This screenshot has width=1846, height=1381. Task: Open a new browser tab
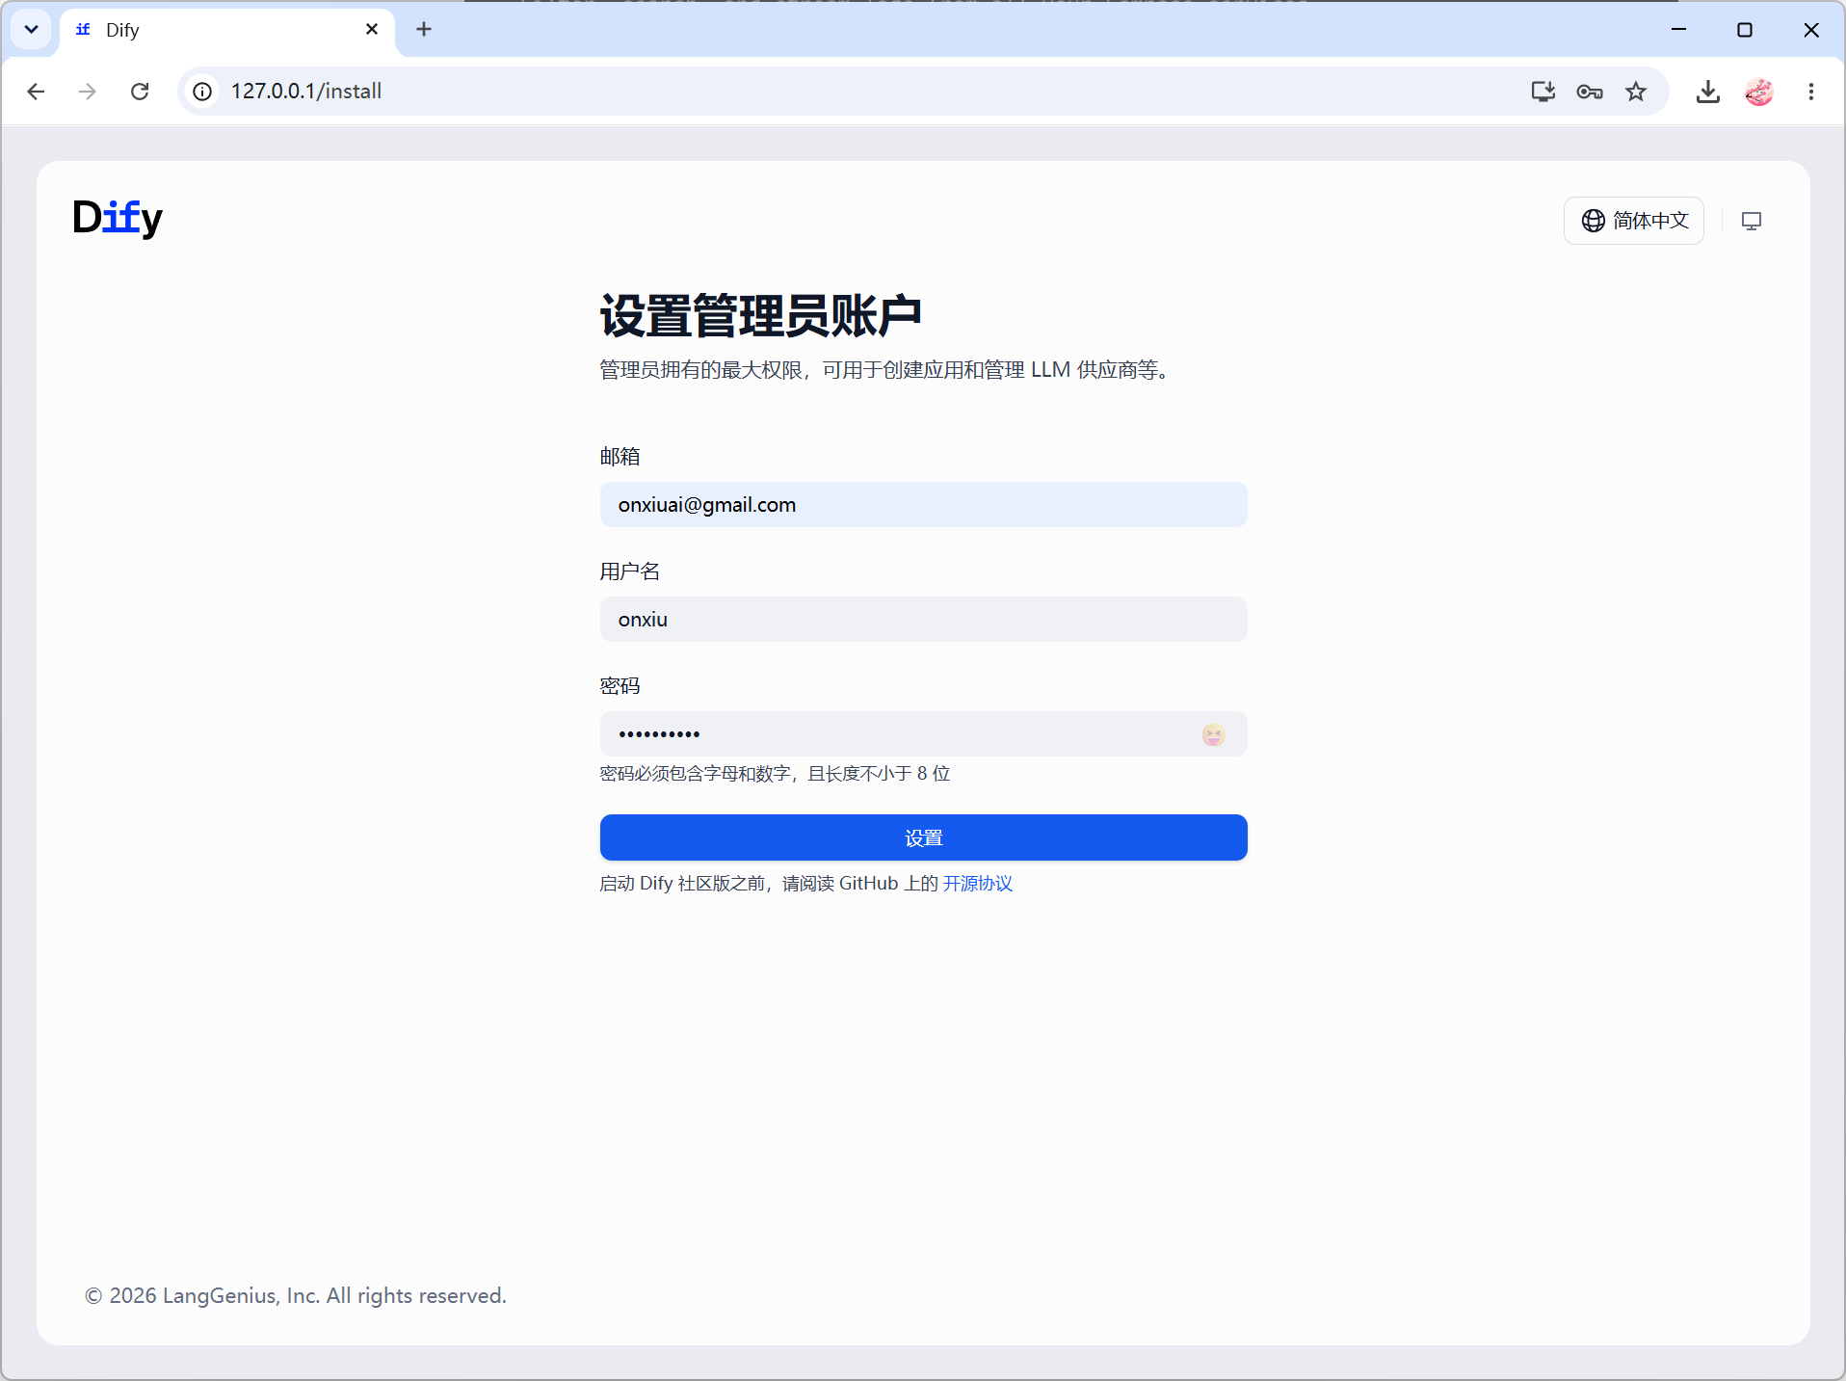pyautogui.click(x=424, y=30)
